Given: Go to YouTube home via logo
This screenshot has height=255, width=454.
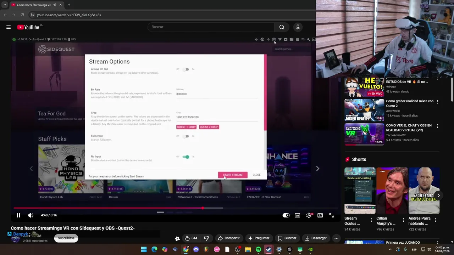Looking at the screenshot, I should 28,27.
